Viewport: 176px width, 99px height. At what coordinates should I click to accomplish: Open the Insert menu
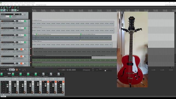pos(12,5)
